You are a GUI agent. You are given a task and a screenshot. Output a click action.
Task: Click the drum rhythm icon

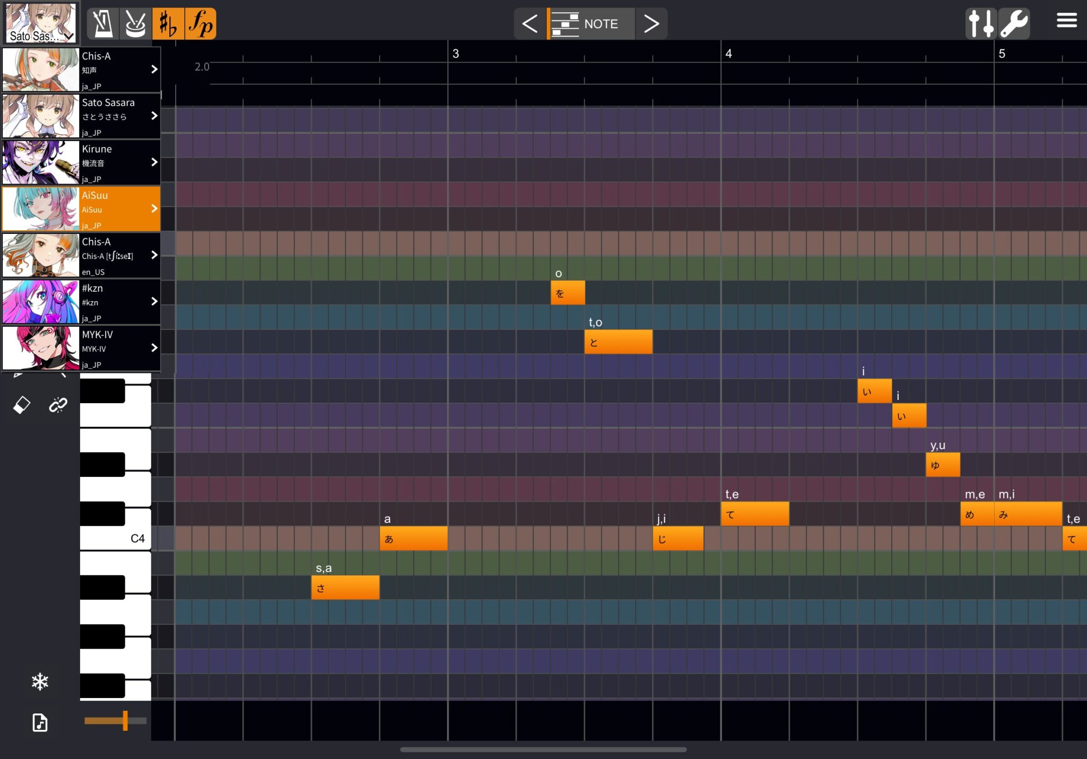[135, 24]
